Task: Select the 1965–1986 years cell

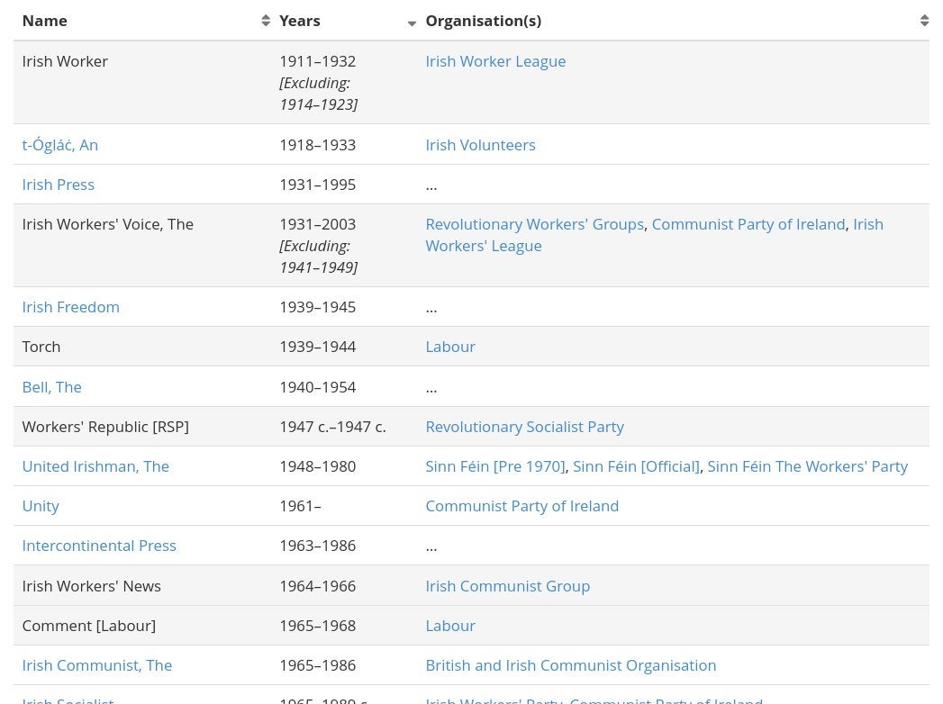Action: pyautogui.click(x=344, y=665)
